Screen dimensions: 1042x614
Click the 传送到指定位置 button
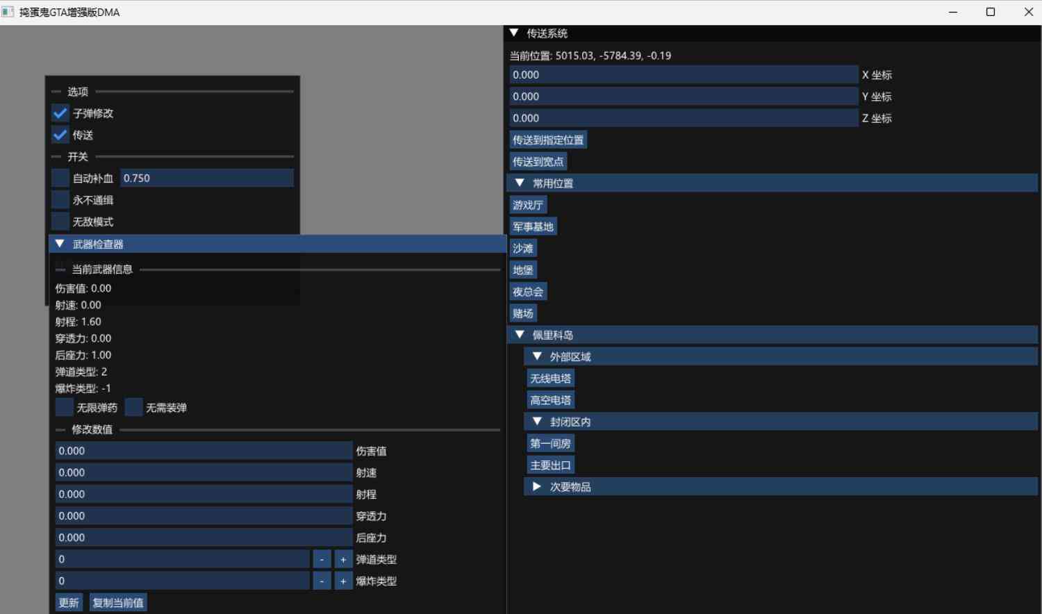point(548,140)
